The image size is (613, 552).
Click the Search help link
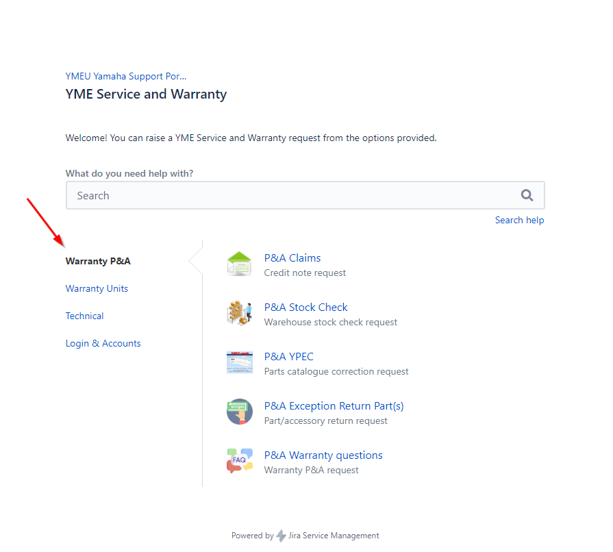519,220
